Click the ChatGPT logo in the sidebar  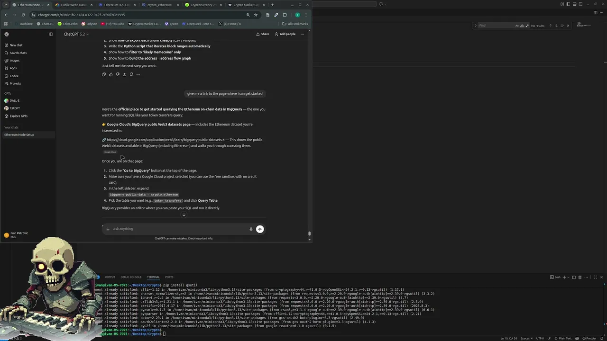coord(7,34)
